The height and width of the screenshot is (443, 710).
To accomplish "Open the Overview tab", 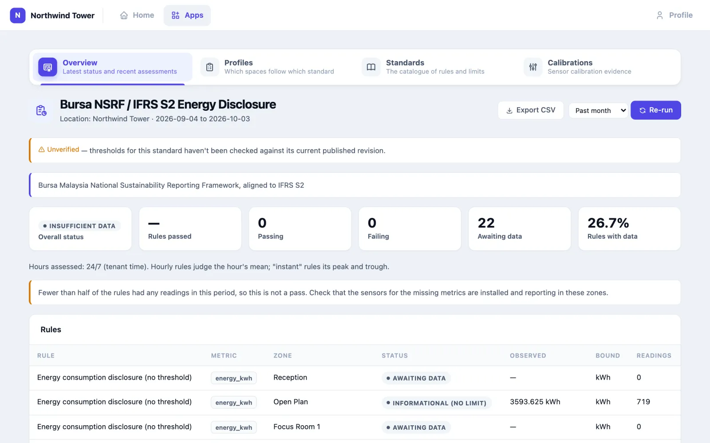I will coord(113,67).
